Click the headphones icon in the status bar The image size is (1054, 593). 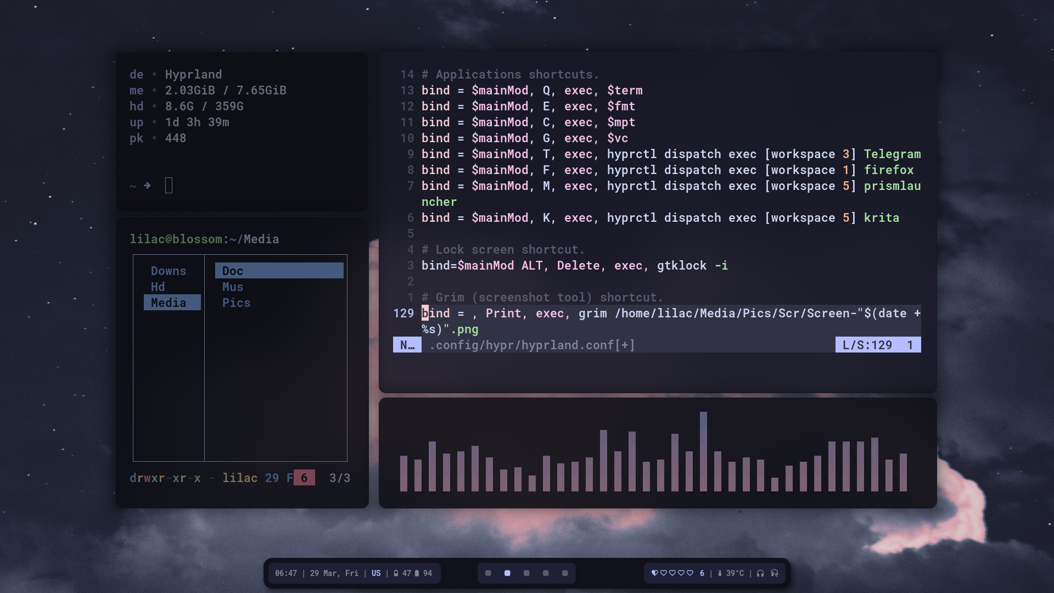tap(760, 573)
